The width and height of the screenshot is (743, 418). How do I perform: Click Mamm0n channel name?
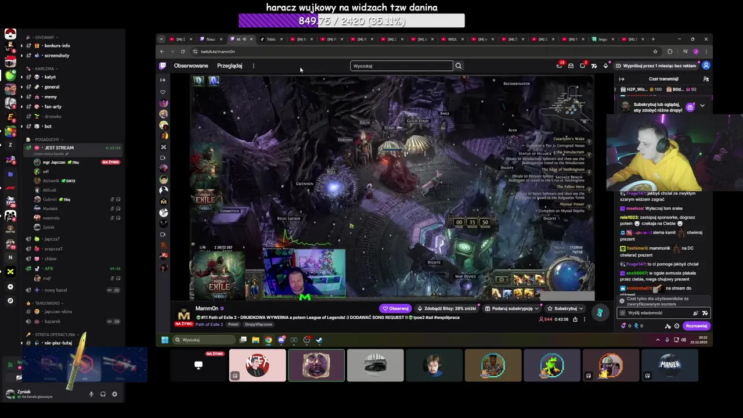click(207, 308)
